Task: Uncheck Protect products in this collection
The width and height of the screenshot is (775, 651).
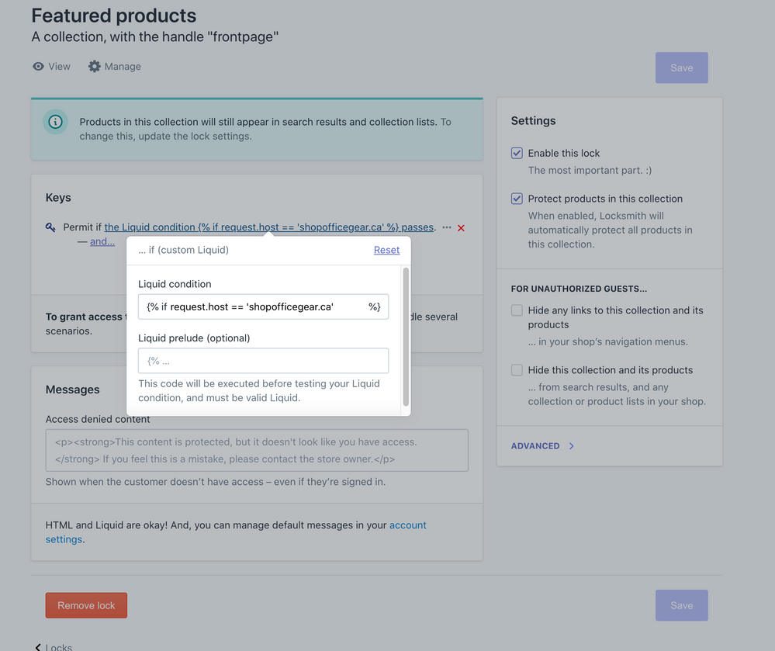Action: coord(517,199)
